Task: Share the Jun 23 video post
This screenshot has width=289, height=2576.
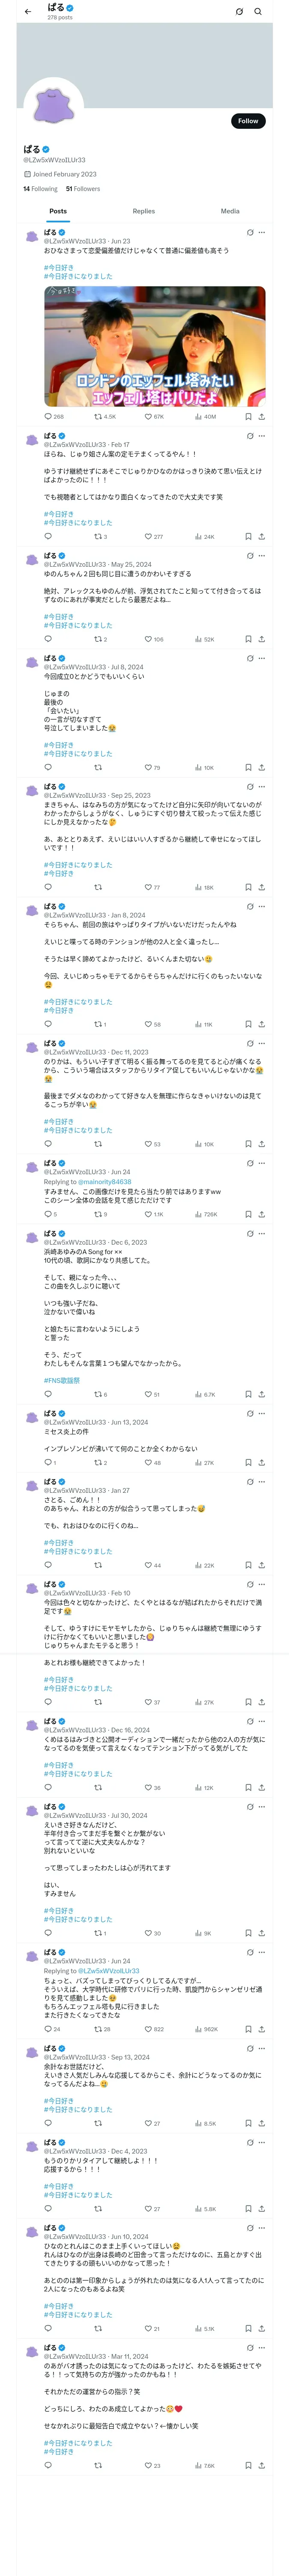Action: coord(261,416)
